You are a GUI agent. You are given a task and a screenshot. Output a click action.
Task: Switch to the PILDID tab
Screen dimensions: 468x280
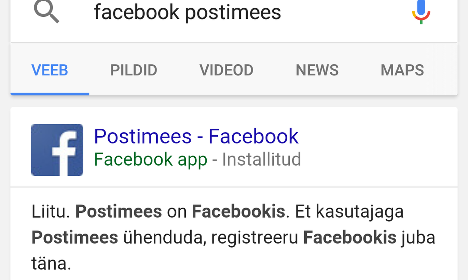tap(134, 70)
